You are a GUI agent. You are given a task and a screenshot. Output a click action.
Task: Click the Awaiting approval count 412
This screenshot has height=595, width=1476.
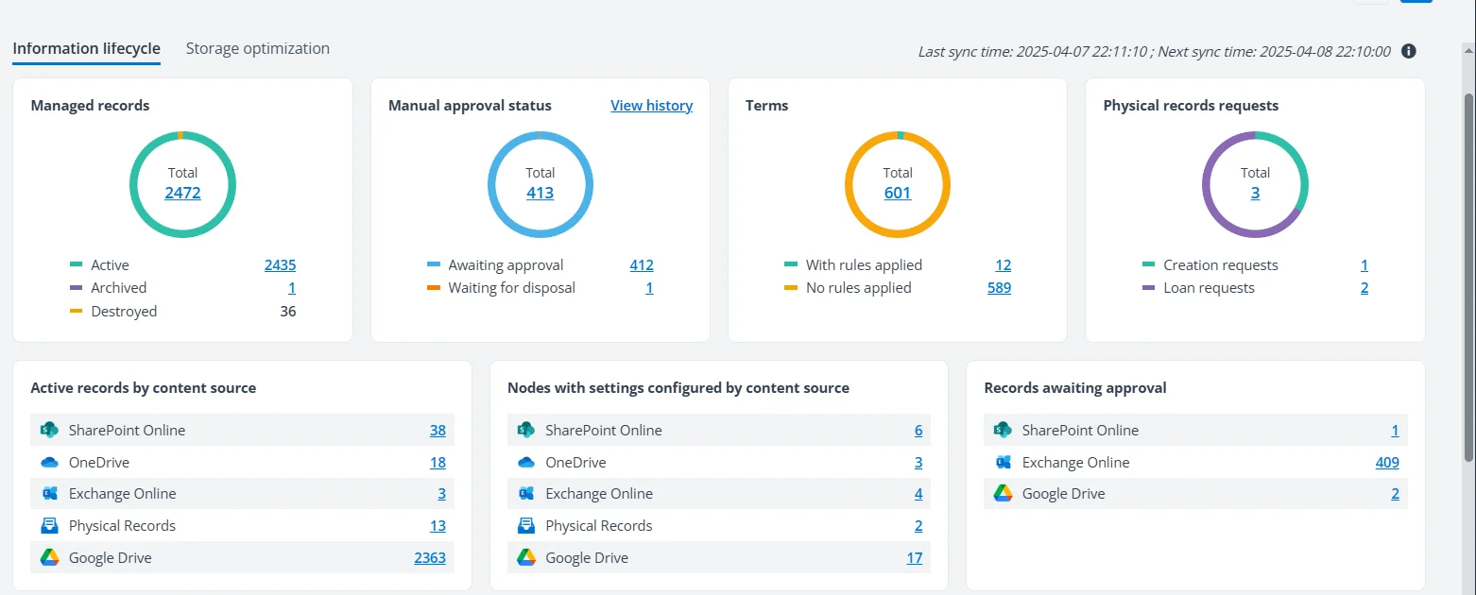click(x=642, y=265)
